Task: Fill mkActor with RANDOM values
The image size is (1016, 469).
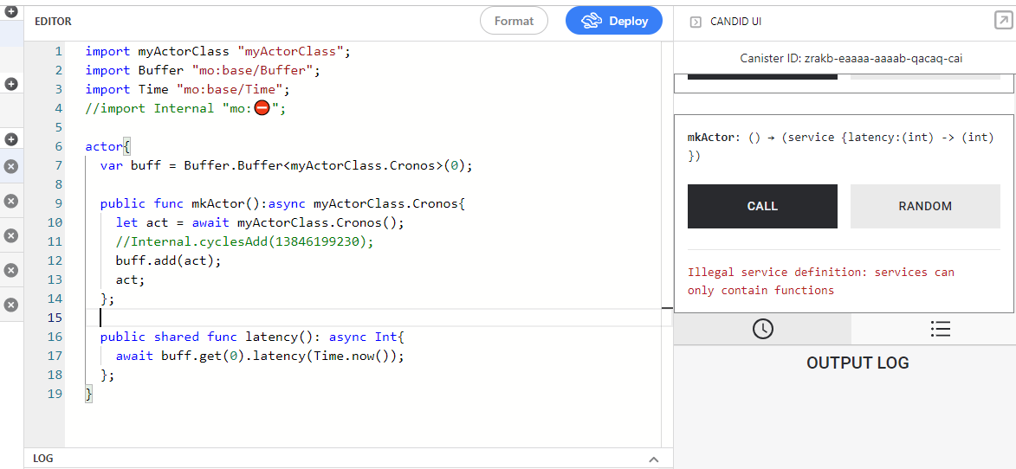Action: pyautogui.click(x=925, y=206)
